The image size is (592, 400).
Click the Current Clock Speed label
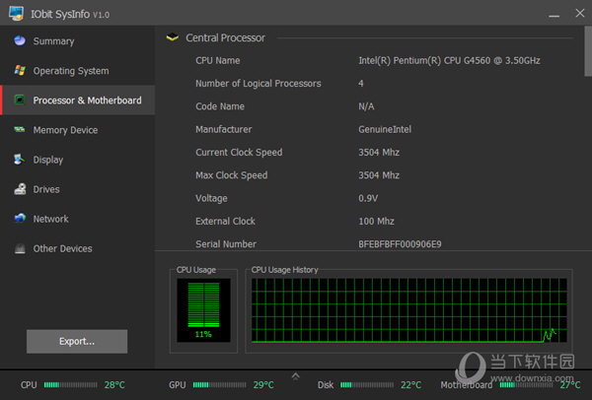239,153
